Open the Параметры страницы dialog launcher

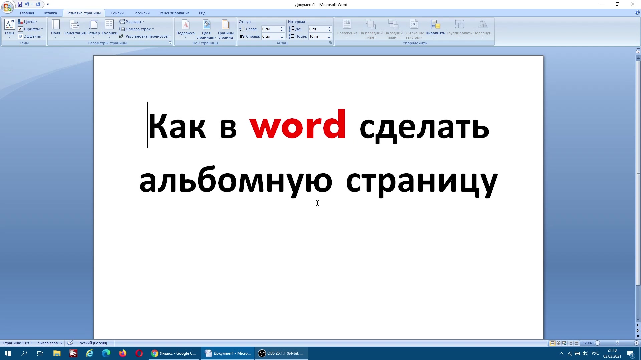point(170,43)
